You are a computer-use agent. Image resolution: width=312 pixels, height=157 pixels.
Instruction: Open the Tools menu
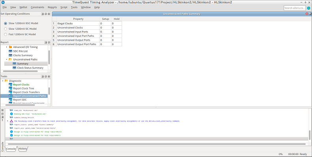pos(74,8)
